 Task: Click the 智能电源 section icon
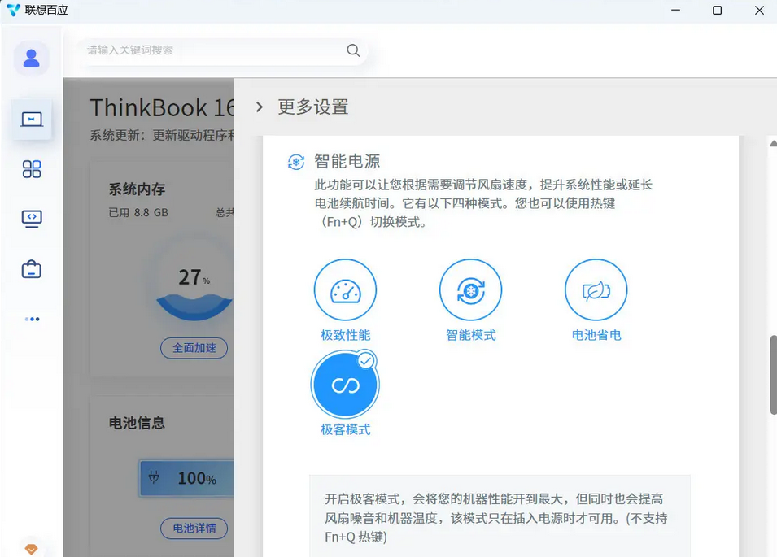click(x=296, y=162)
